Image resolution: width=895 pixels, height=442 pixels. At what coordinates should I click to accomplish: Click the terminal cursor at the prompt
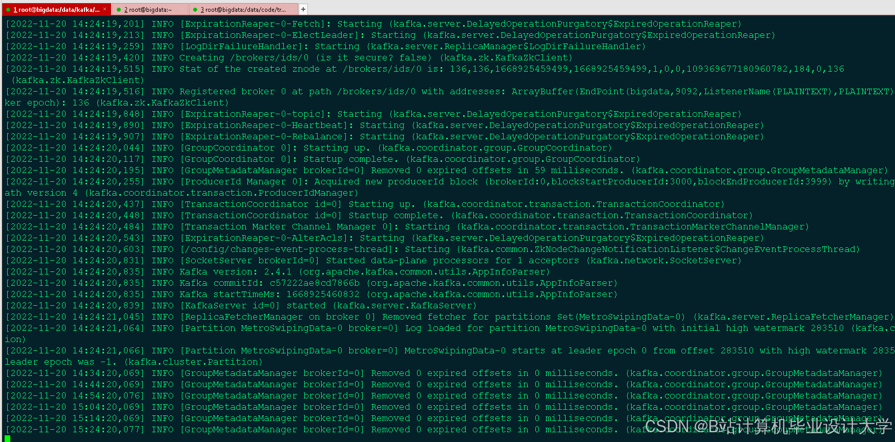pyautogui.click(x=7, y=438)
